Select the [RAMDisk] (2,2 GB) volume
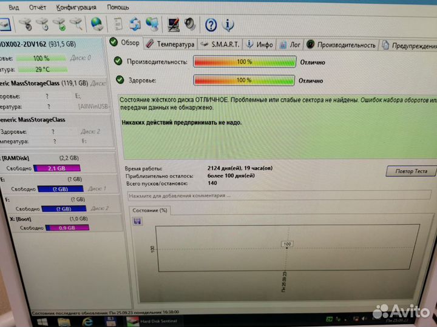437x327 pixels. [58, 163]
